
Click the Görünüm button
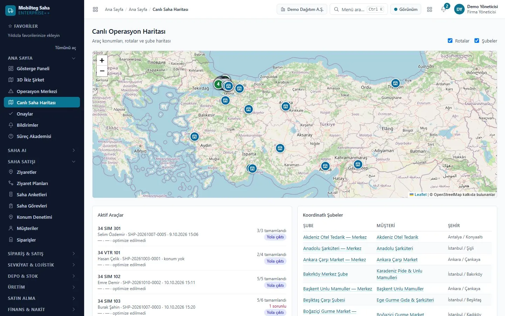[405, 9]
